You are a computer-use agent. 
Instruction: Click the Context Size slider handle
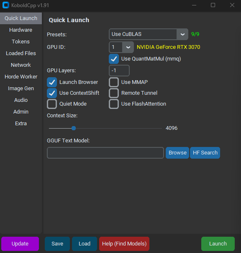click(x=74, y=128)
